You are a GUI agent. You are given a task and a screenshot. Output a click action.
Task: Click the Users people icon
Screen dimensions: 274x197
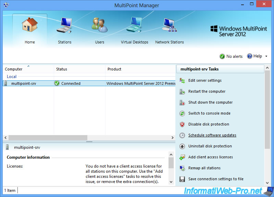[99, 25]
